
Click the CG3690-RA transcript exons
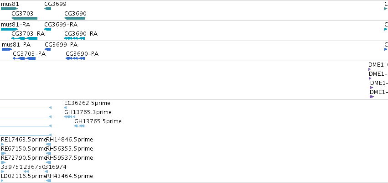tap(74, 38)
